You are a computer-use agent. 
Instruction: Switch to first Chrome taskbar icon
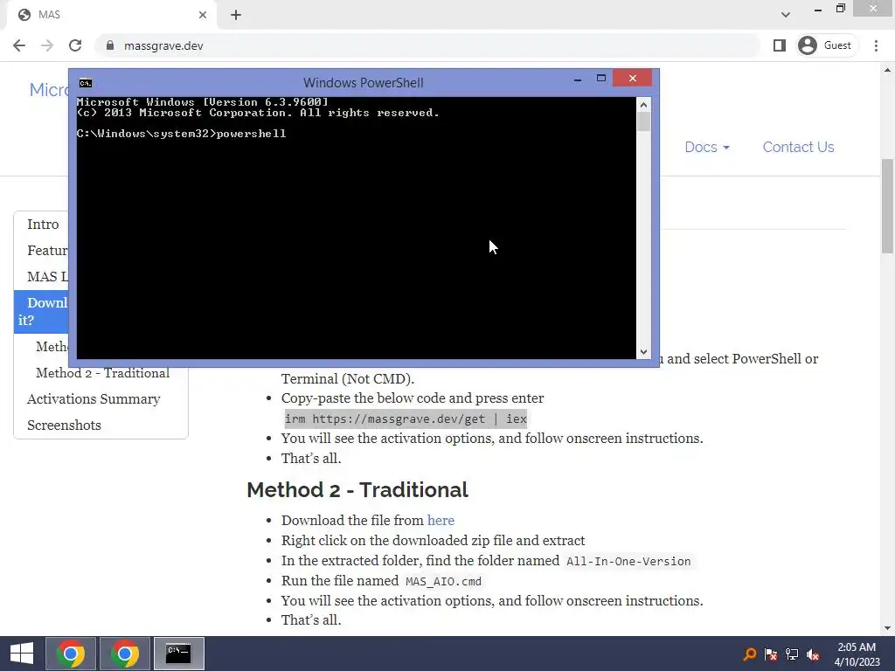[70, 654]
